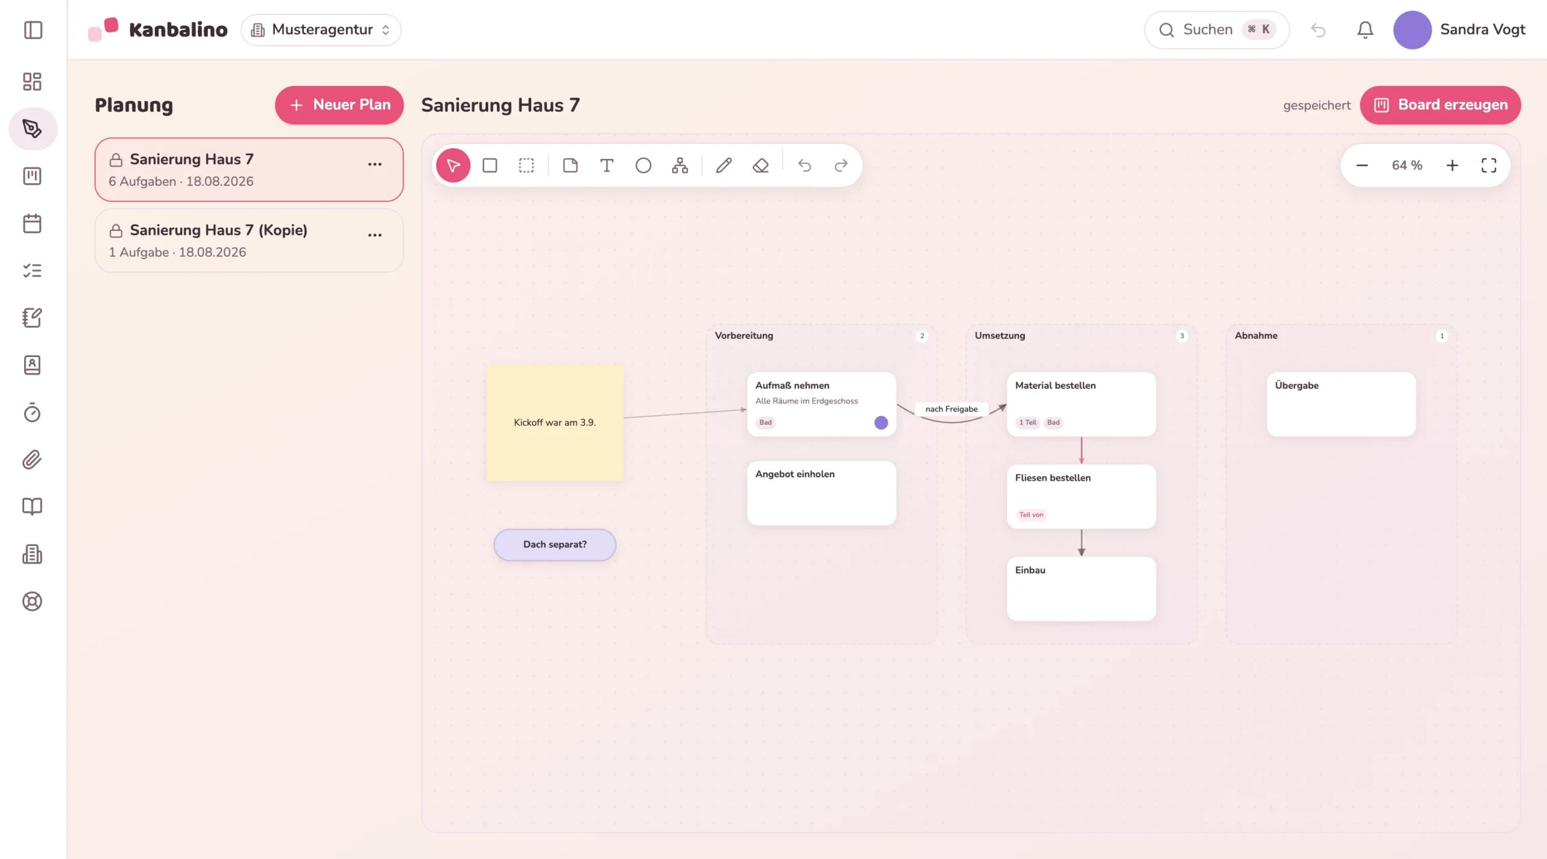Viewport: 1547px width, 859px height.
Task: Select the rectangle card tool
Action: 490,166
